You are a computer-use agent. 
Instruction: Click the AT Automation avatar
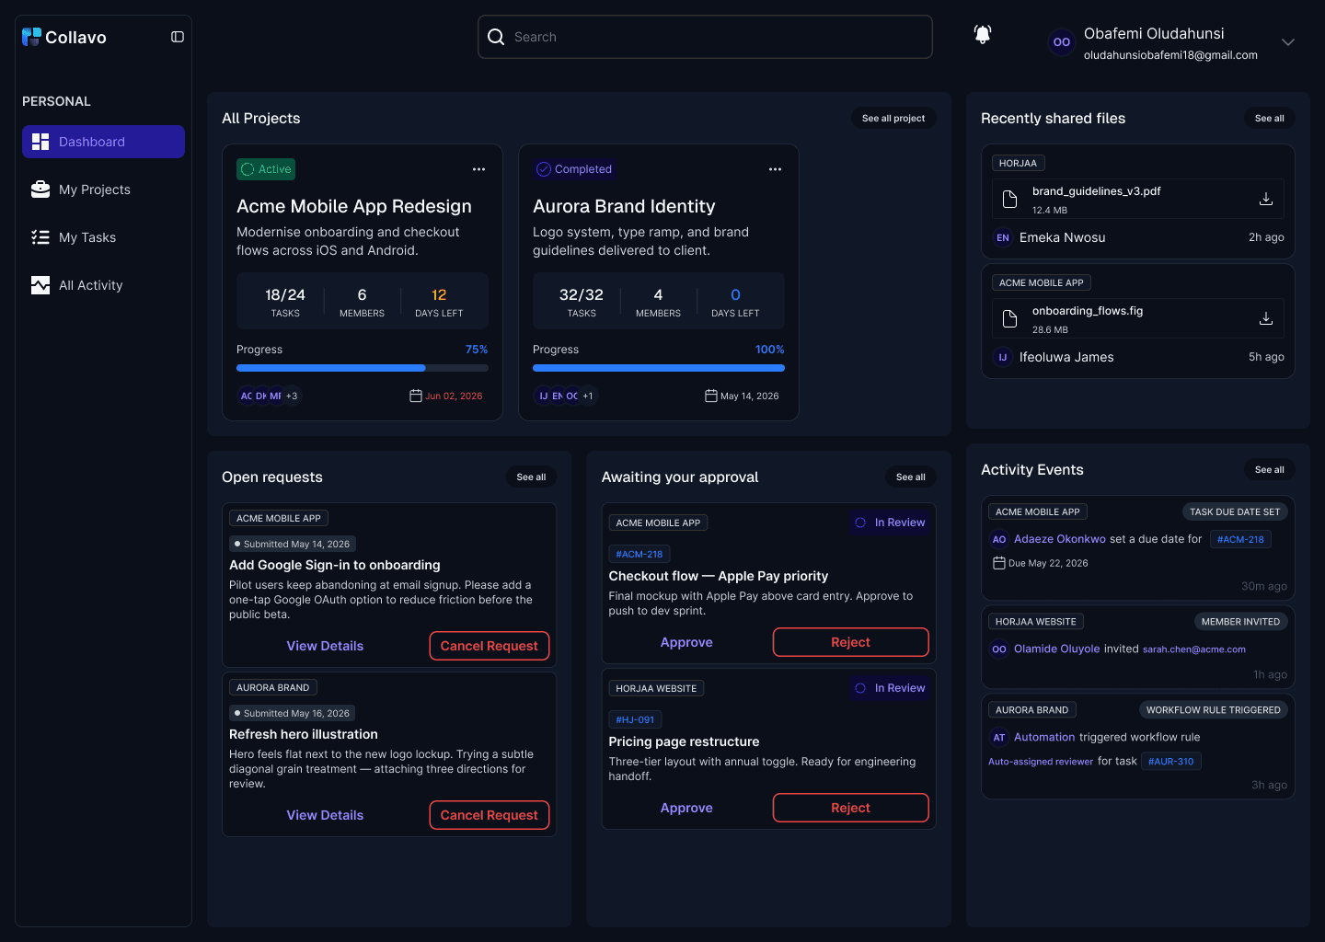point(999,737)
